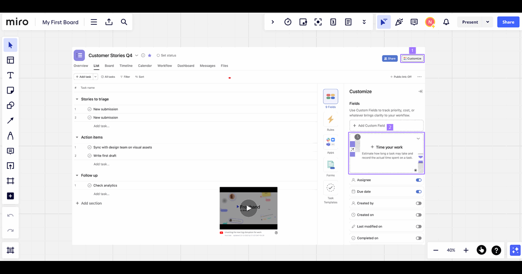
Task: Select the Shapes tool
Action: [x=10, y=105]
